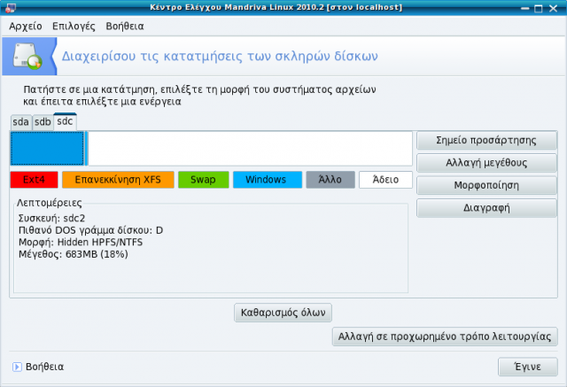567x387 pixels.
Task: Click the Mandriva window icon in title bar
Action: (x=11, y=8)
